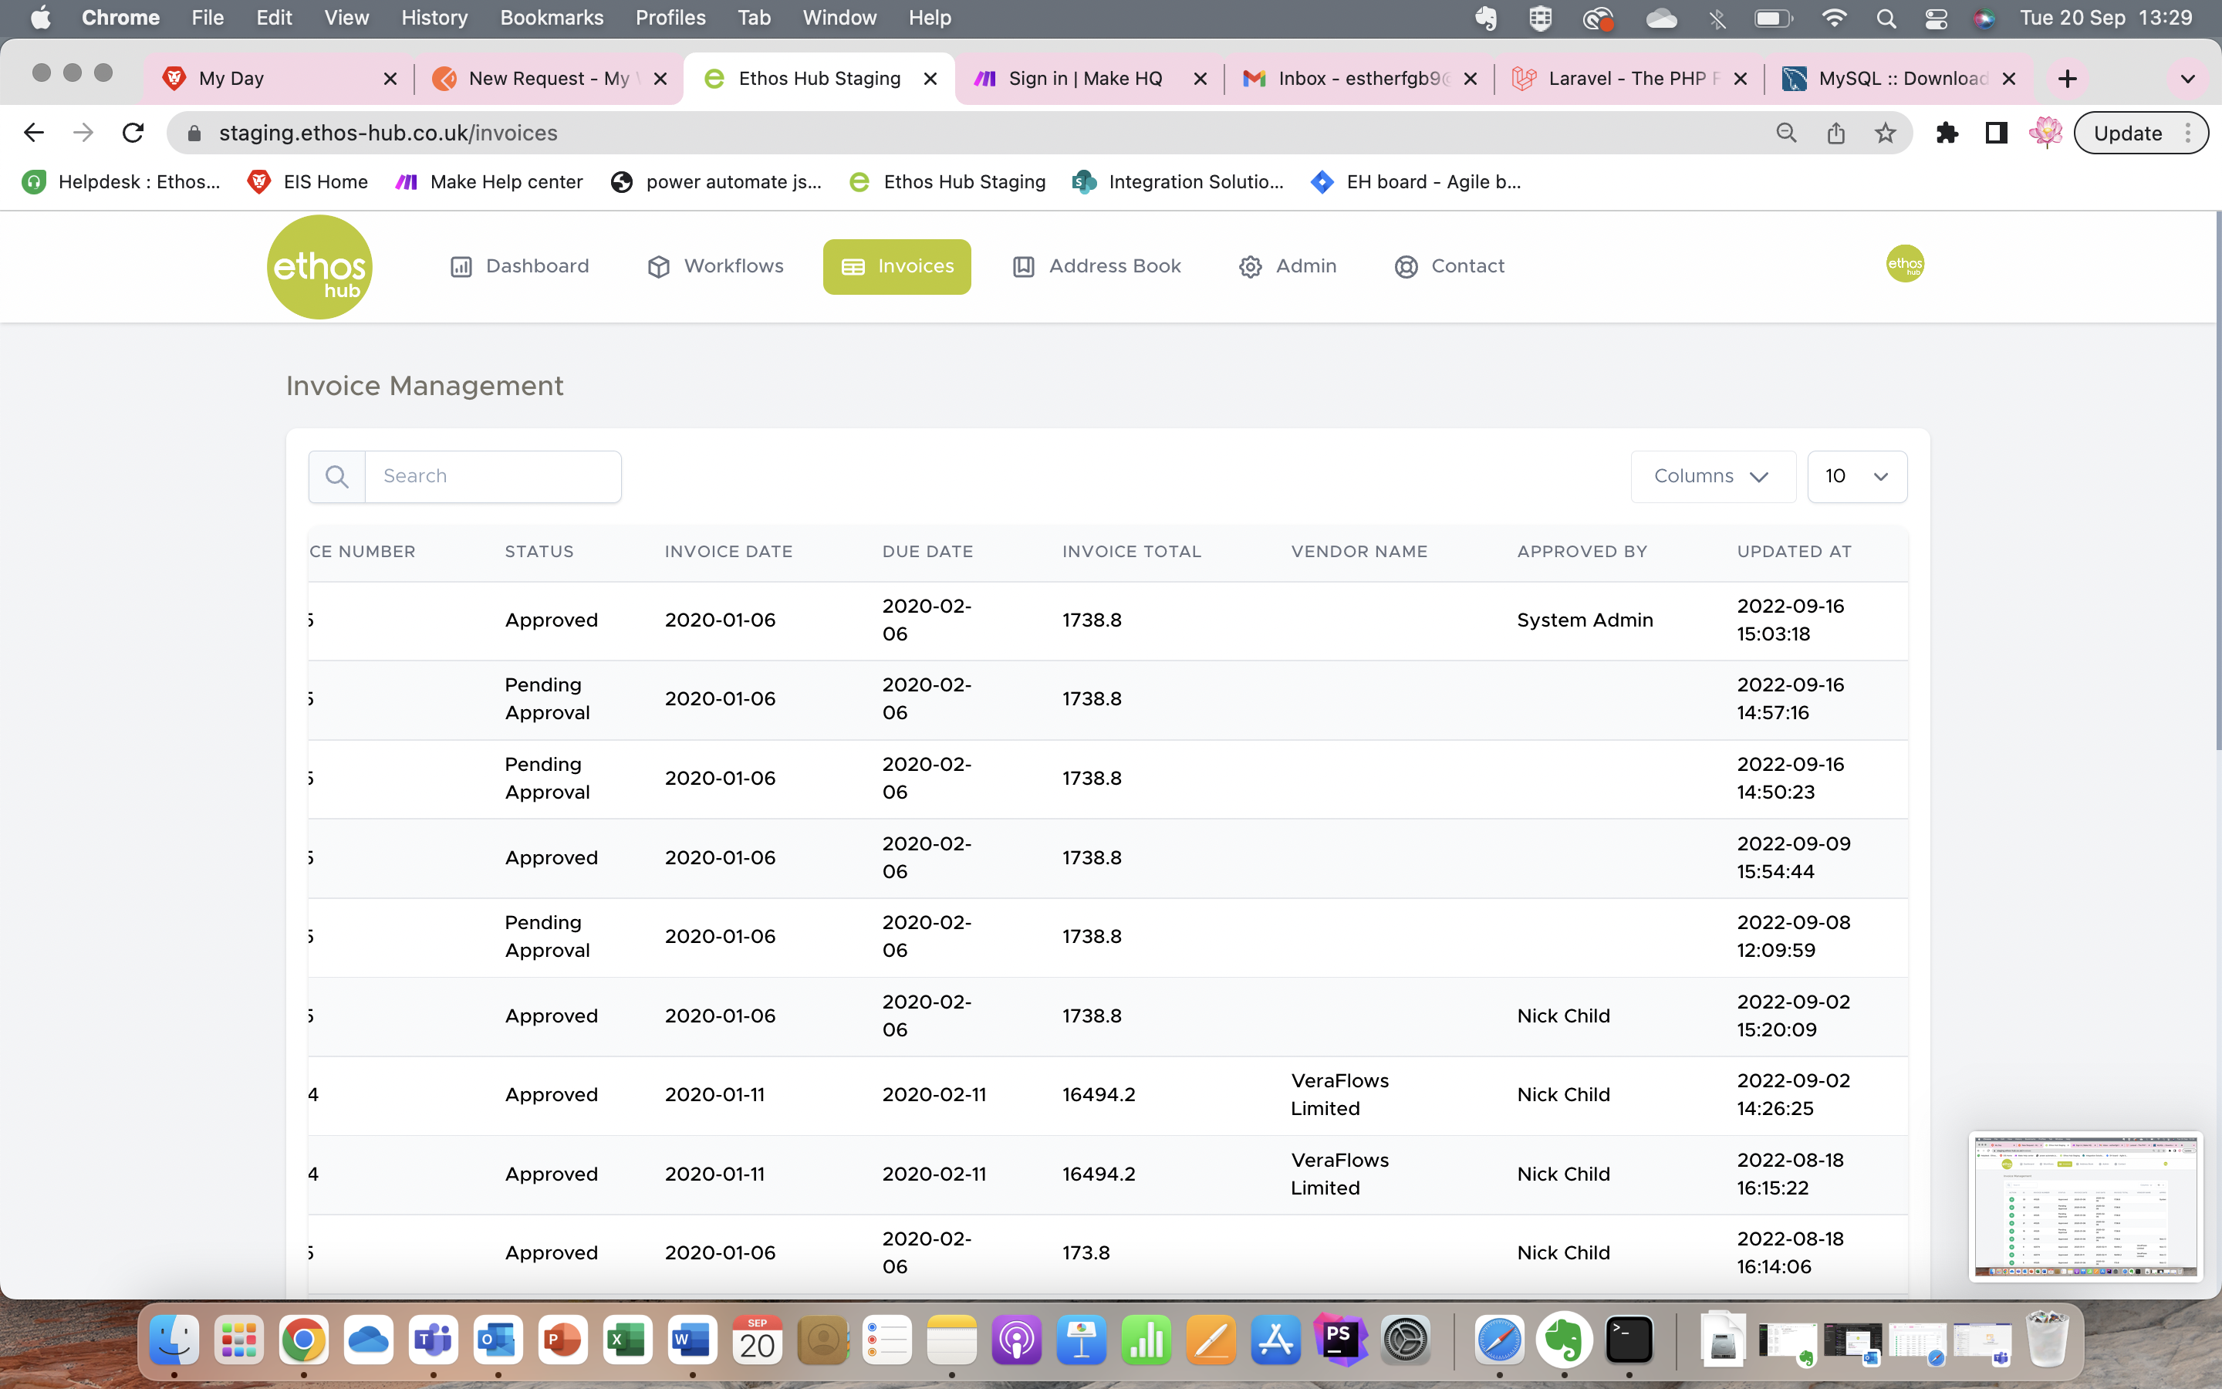Click the share icon in the address bar
Screen dimensions: 2222x1389
coord(1835,132)
